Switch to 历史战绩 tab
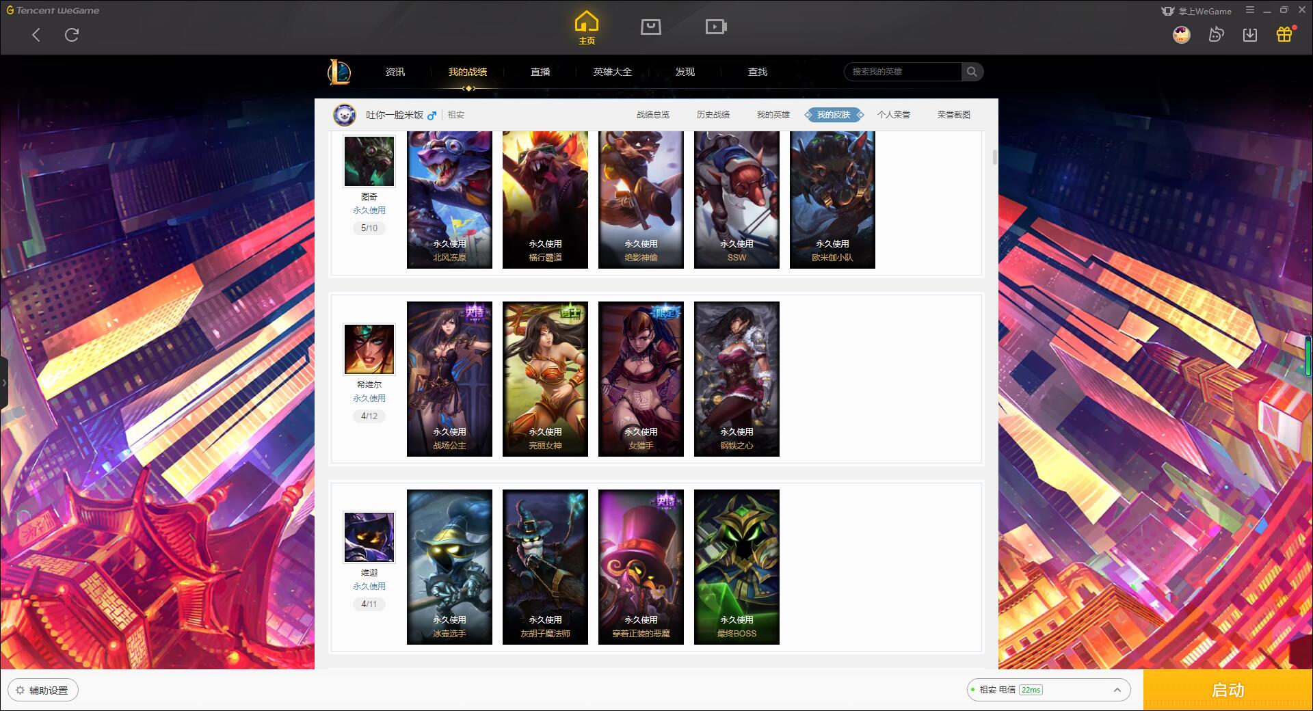 pos(713,115)
